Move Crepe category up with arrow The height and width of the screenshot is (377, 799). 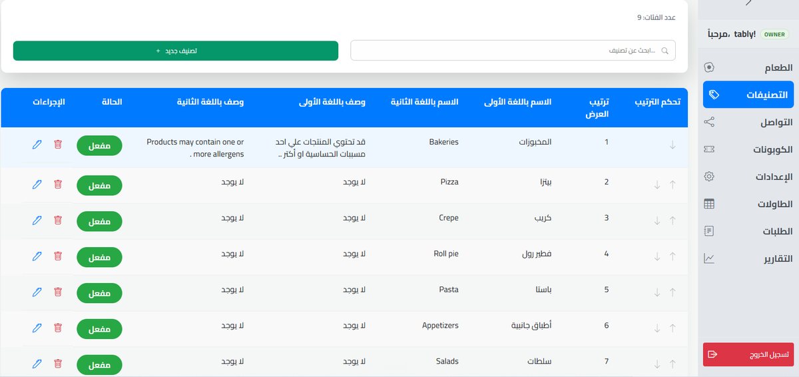pyautogui.click(x=672, y=221)
